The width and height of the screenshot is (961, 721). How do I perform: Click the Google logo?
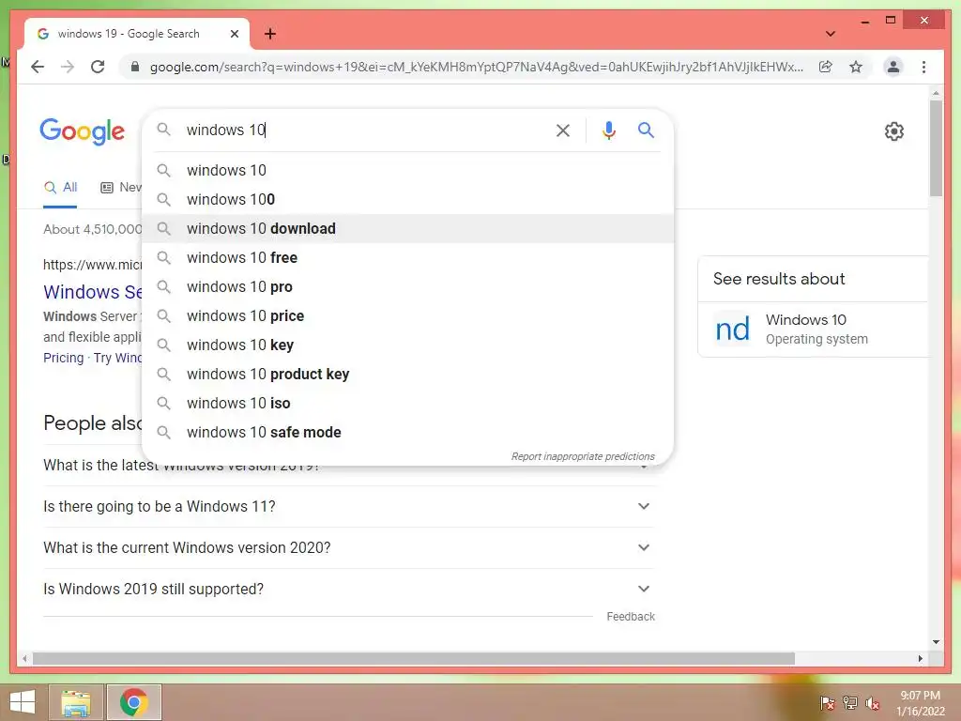[x=83, y=131]
